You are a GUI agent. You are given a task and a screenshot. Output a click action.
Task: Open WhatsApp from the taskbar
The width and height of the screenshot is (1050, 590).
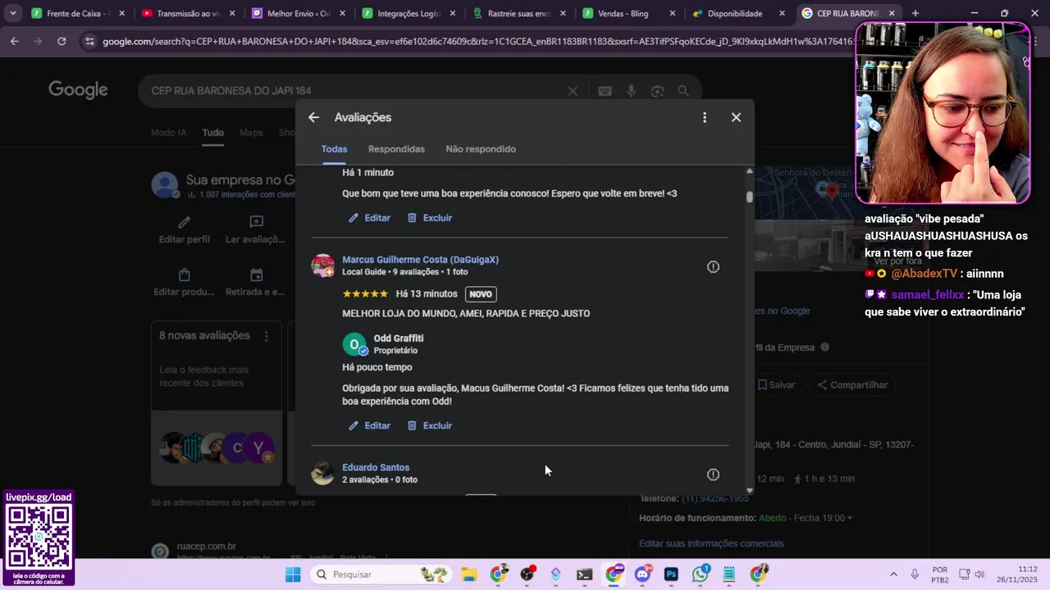pyautogui.click(x=700, y=574)
